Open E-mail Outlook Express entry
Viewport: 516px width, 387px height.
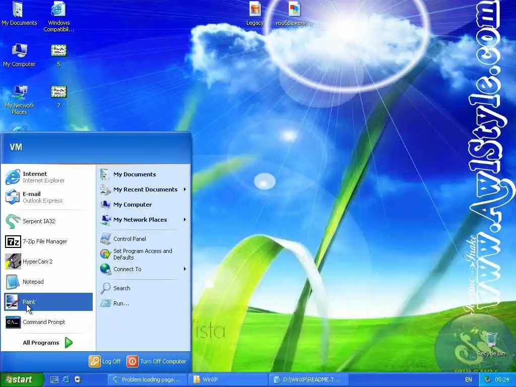click(48, 197)
